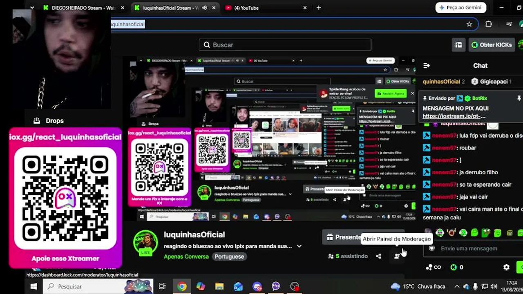Mute the luquinhasOficial Stream tab audio
The height and width of the screenshot is (294, 523).
(204, 8)
